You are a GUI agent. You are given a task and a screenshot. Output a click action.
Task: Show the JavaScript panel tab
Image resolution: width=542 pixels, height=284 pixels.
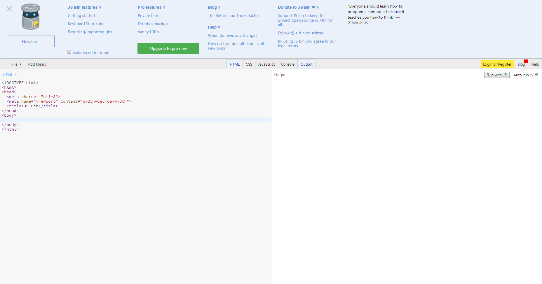point(266,64)
